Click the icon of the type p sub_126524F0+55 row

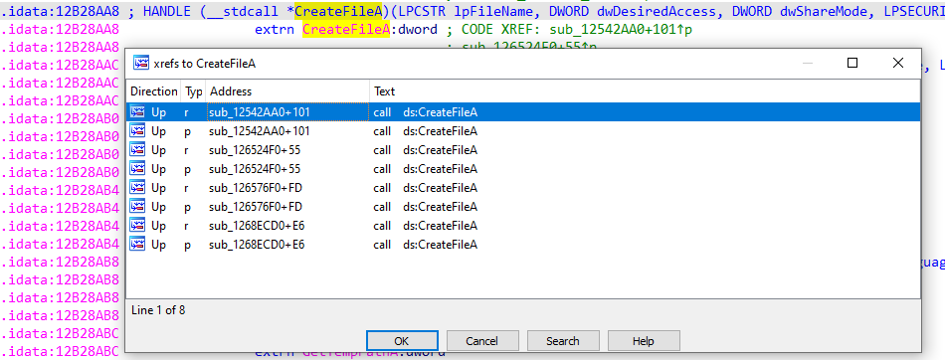(138, 168)
